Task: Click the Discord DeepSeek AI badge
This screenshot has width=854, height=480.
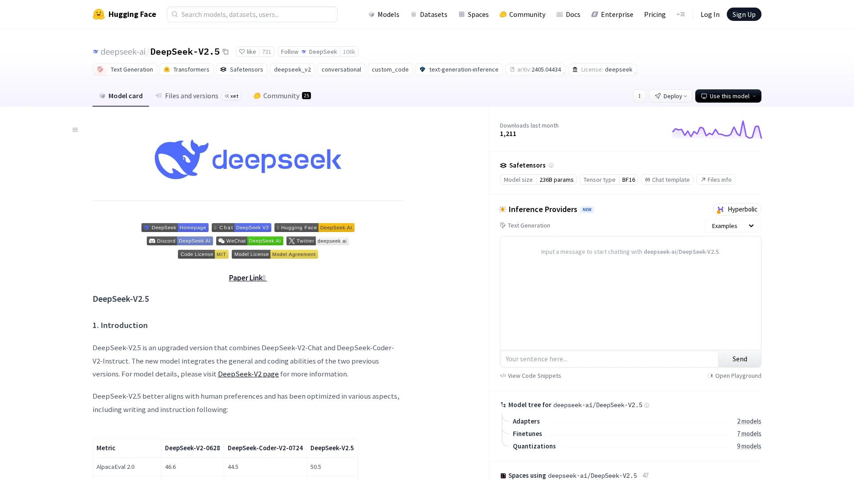Action: (180, 241)
